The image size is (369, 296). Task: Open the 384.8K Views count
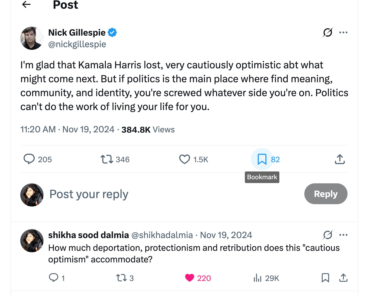(x=148, y=129)
